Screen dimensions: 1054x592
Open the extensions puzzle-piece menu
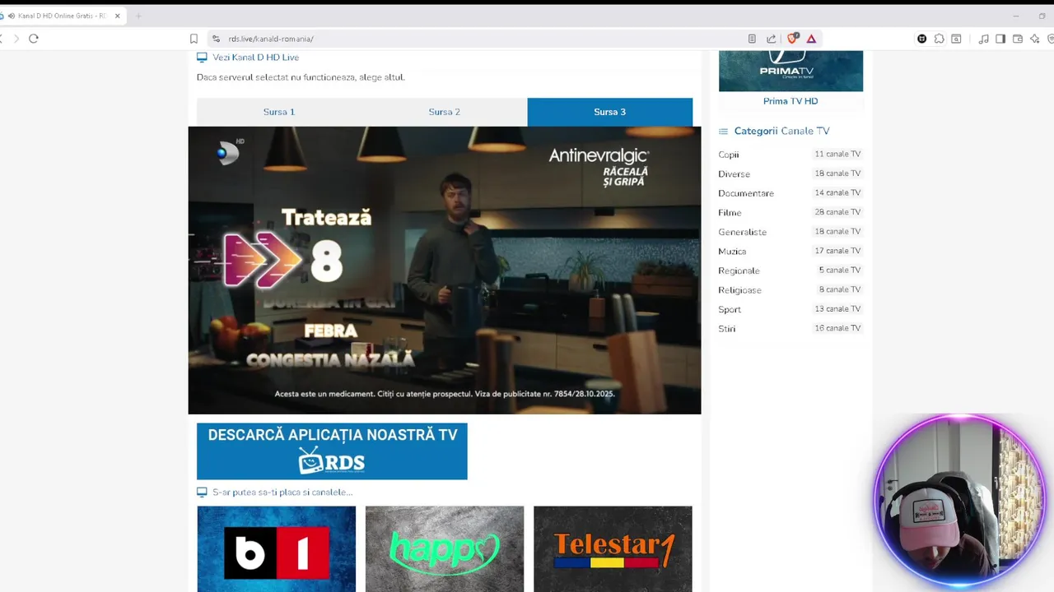tap(939, 39)
